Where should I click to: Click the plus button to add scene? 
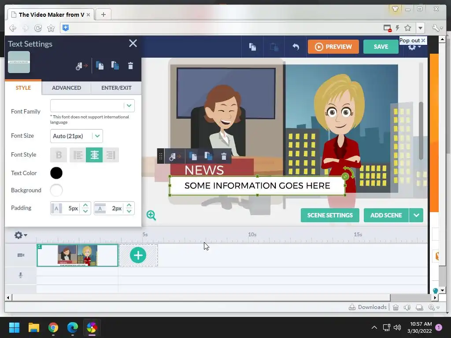coord(138,255)
